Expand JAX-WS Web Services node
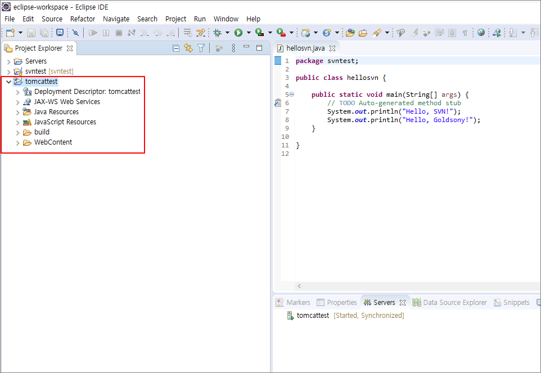Image resolution: width=541 pixels, height=373 pixels. pos(17,102)
